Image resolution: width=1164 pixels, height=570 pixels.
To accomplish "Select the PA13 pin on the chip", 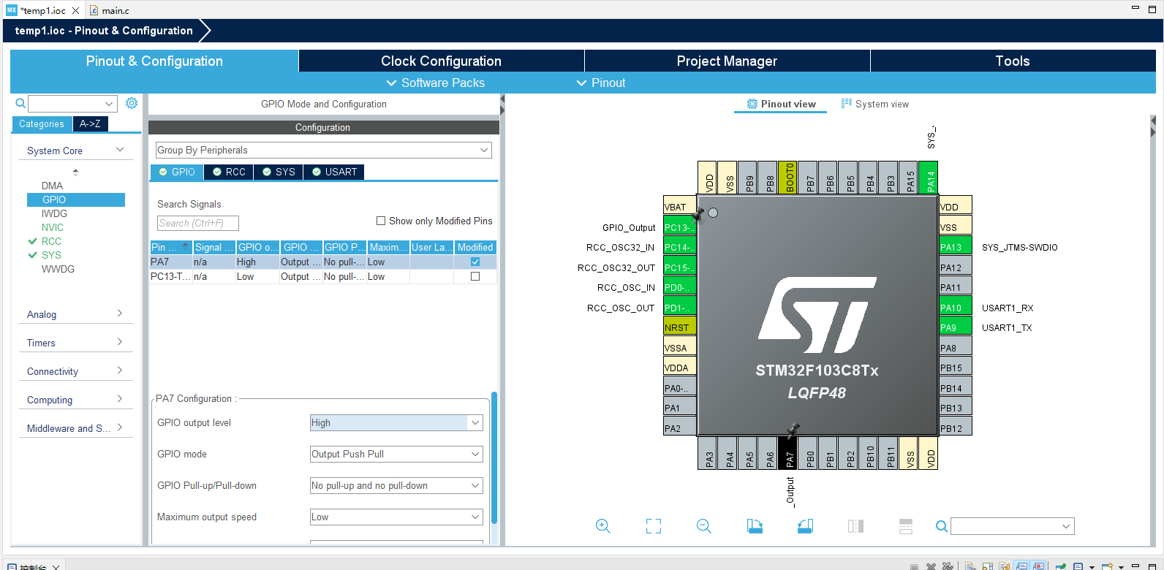I will coord(956,247).
